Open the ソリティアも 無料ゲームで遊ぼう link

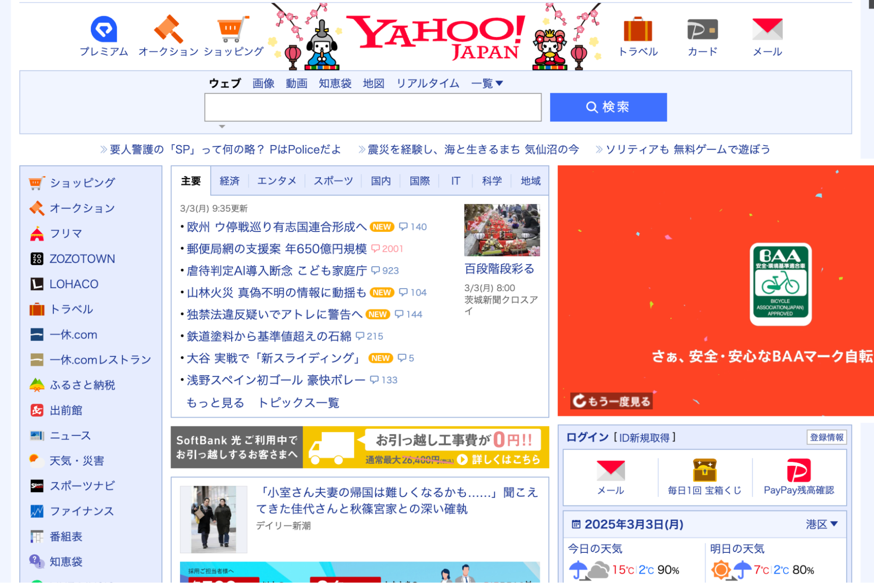click(688, 150)
